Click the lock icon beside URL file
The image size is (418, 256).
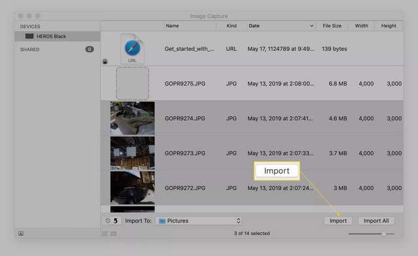[x=105, y=61]
